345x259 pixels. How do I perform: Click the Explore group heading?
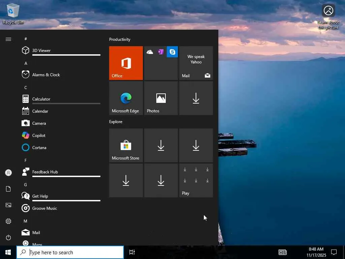(116, 121)
